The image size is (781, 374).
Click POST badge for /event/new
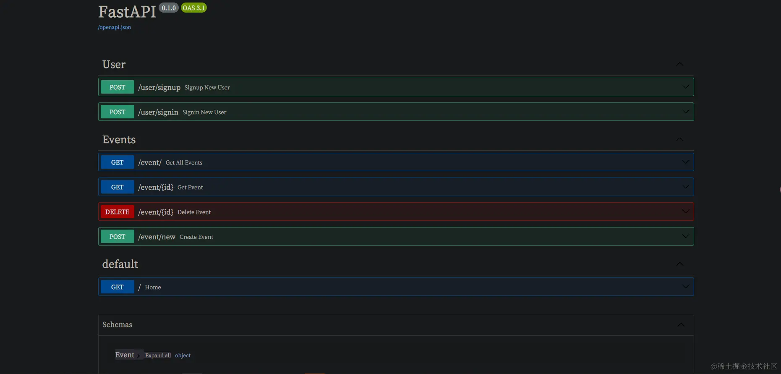tap(118, 236)
